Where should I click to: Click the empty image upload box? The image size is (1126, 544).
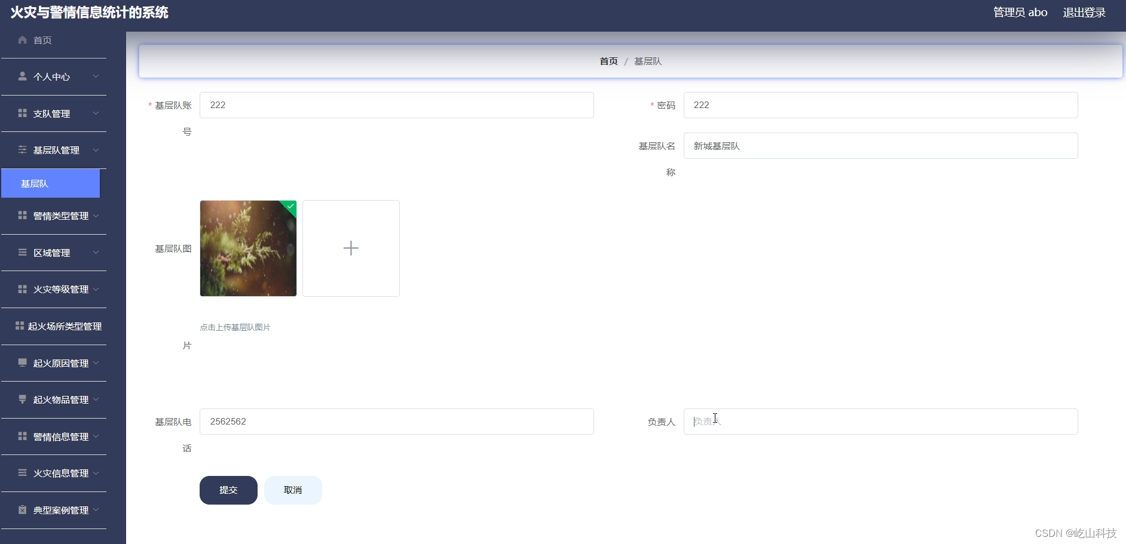(351, 248)
